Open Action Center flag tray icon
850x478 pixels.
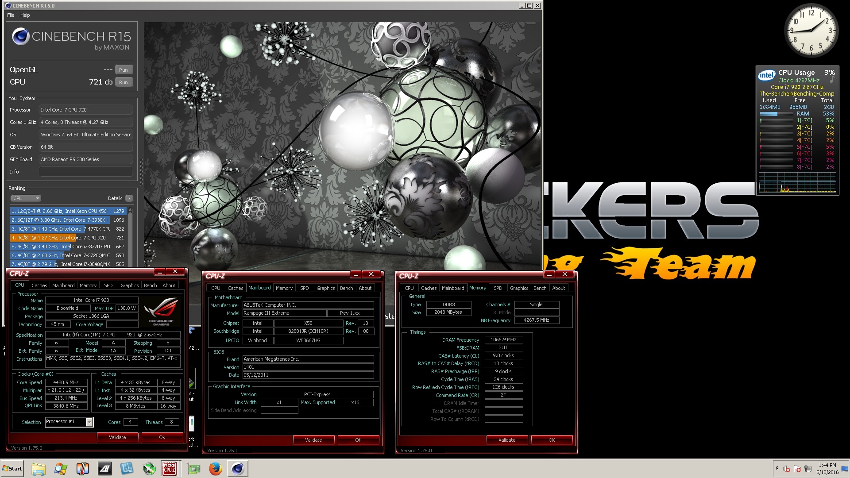[797, 469]
